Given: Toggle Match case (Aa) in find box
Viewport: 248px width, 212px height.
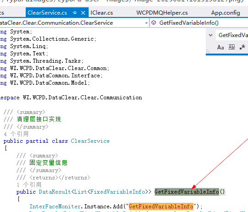Looking at the screenshot, I should pos(220,47).
